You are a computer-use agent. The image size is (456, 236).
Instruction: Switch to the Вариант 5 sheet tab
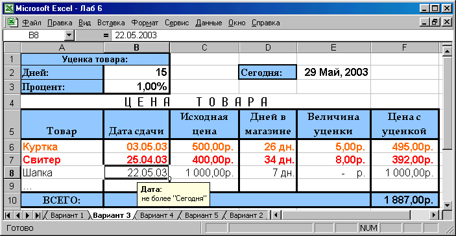click(201, 216)
